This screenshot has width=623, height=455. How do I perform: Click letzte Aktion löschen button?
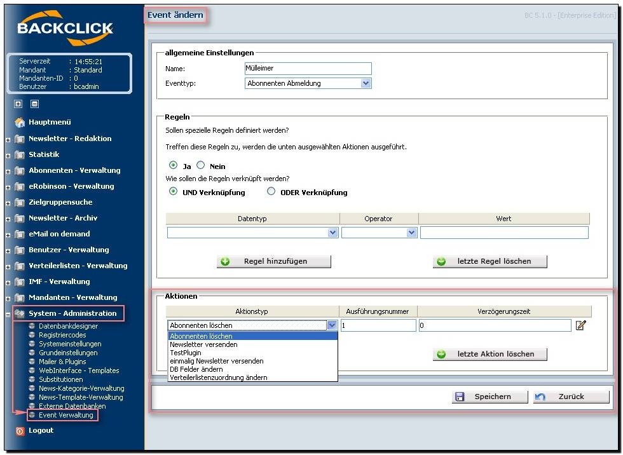(x=490, y=354)
